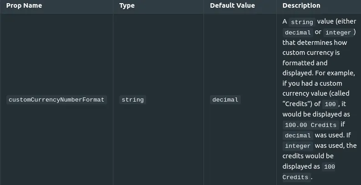Click the 100 chip after "Credits") of

click(330, 104)
